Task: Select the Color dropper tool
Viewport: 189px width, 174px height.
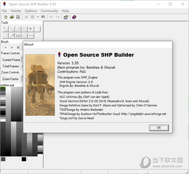Action: [12, 35]
